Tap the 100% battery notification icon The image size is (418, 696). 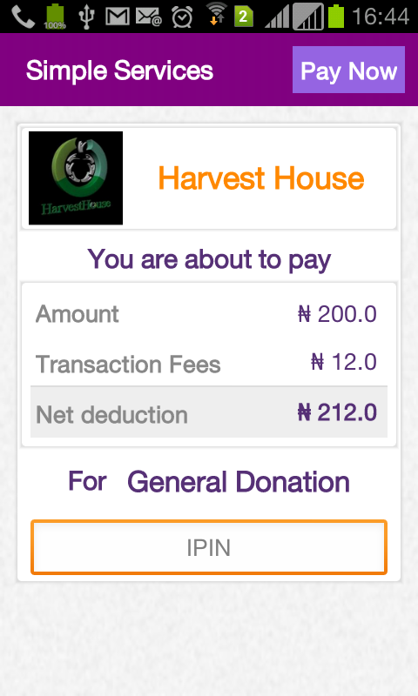[55, 17]
